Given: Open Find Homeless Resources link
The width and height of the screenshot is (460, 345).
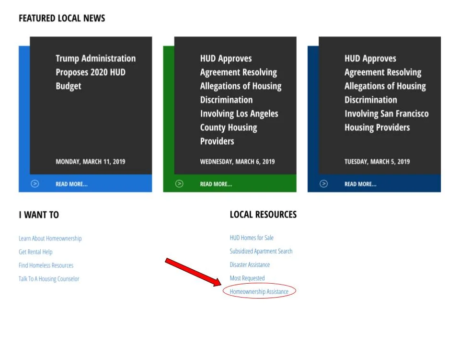Looking at the screenshot, I should pyautogui.click(x=46, y=265).
